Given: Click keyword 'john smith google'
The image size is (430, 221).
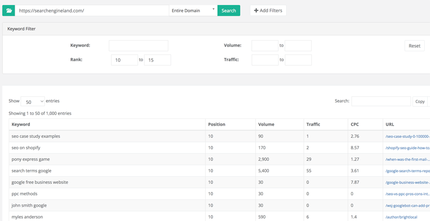Looking at the screenshot, I should coord(29,206).
